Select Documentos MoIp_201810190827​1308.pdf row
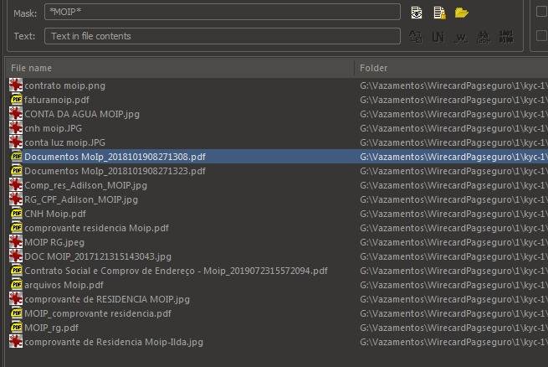 tap(278, 157)
